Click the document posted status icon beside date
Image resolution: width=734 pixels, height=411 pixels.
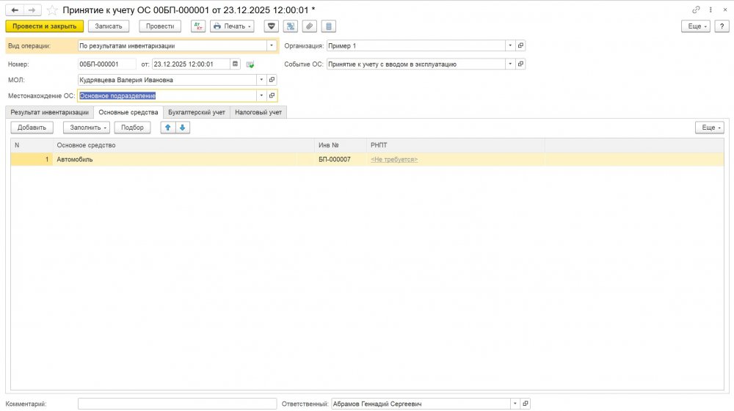250,64
